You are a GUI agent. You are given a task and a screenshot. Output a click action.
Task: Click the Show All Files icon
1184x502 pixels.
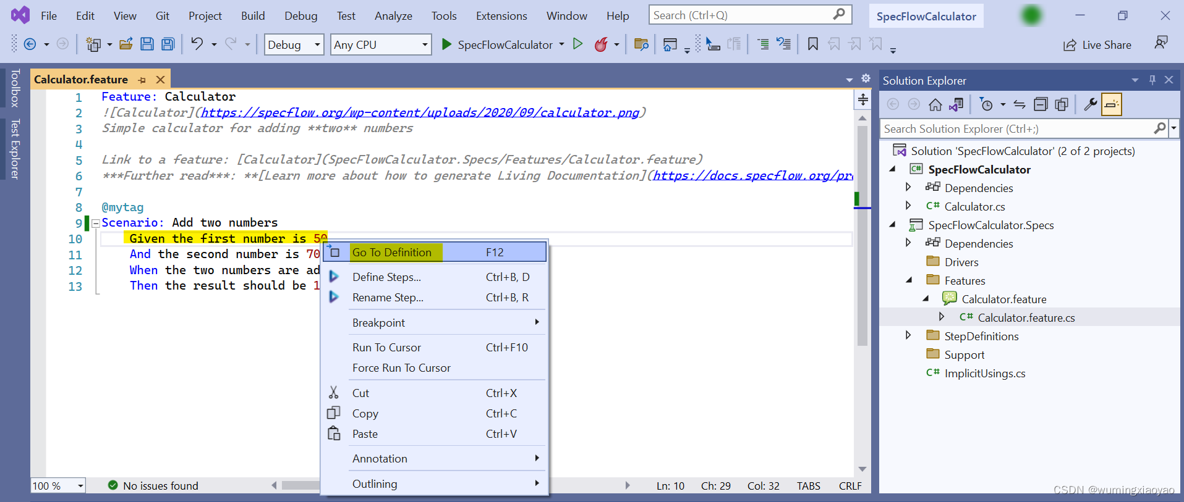1062,104
